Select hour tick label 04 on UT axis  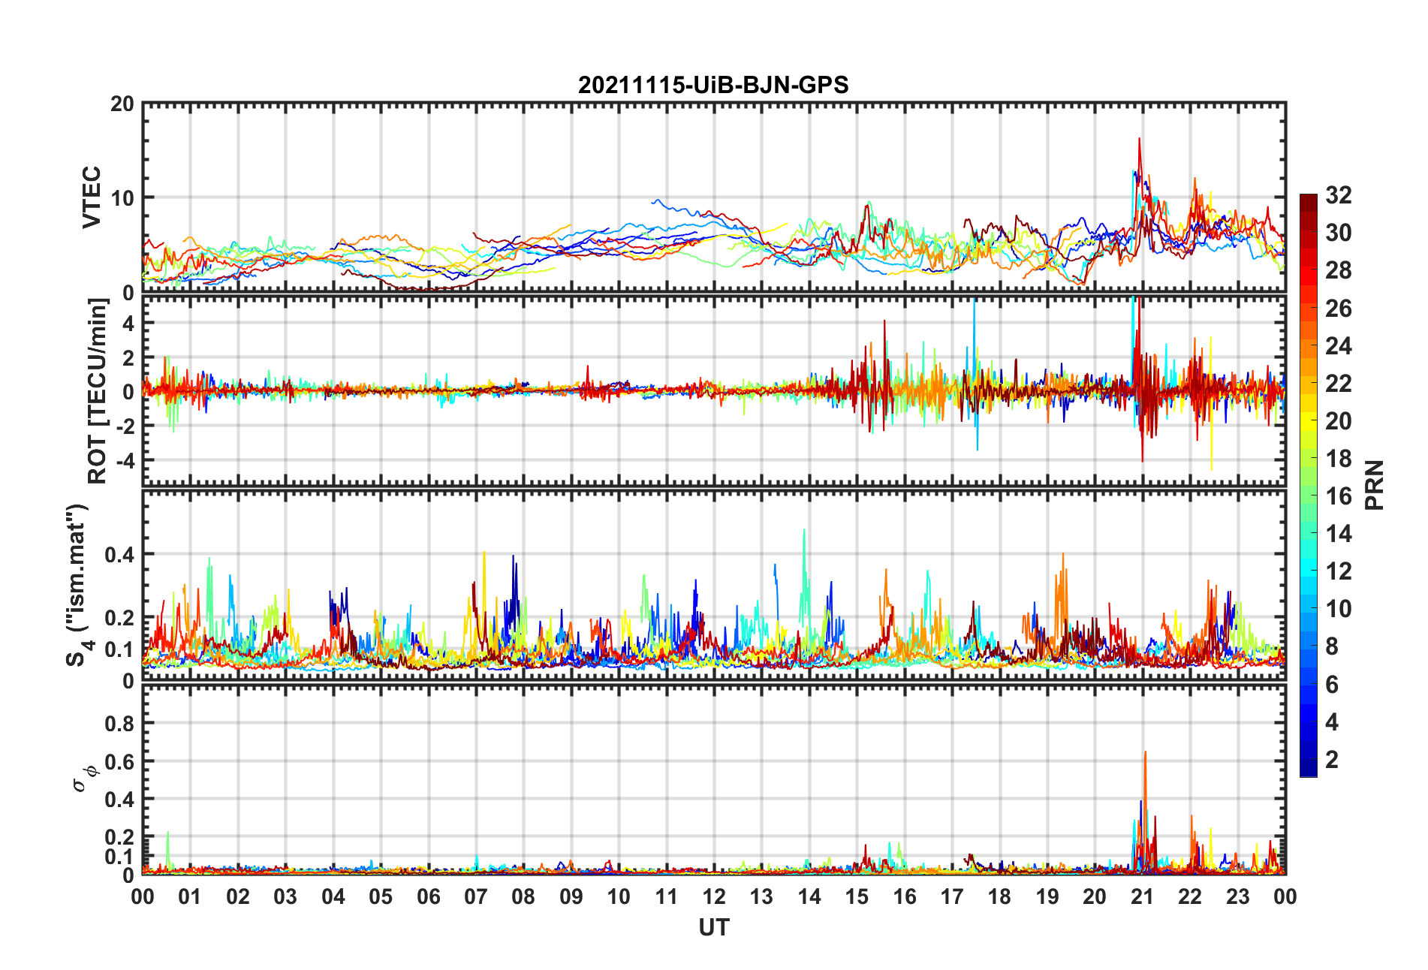pyautogui.click(x=333, y=896)
